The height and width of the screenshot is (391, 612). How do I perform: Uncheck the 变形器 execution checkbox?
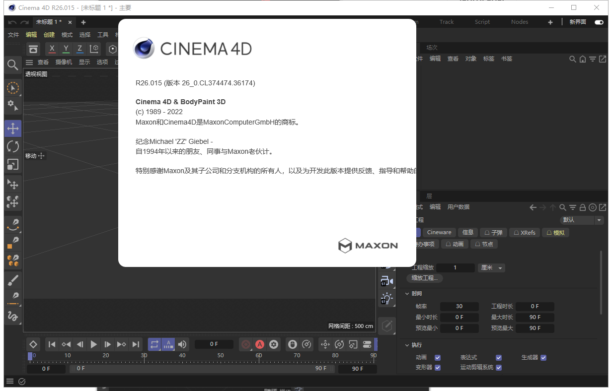point(438,367)
